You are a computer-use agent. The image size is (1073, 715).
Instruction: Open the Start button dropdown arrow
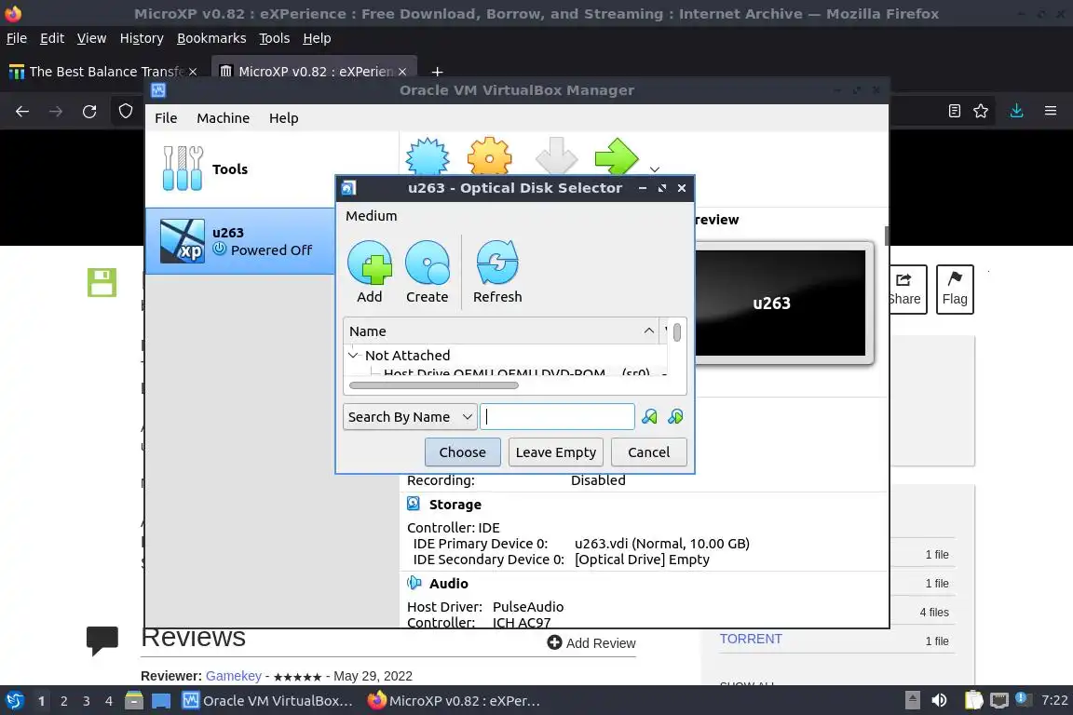655,169
